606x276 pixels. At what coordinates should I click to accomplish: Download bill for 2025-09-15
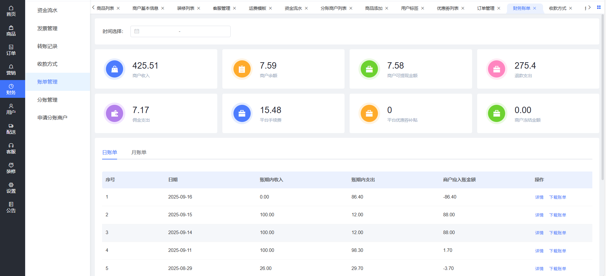558,215
